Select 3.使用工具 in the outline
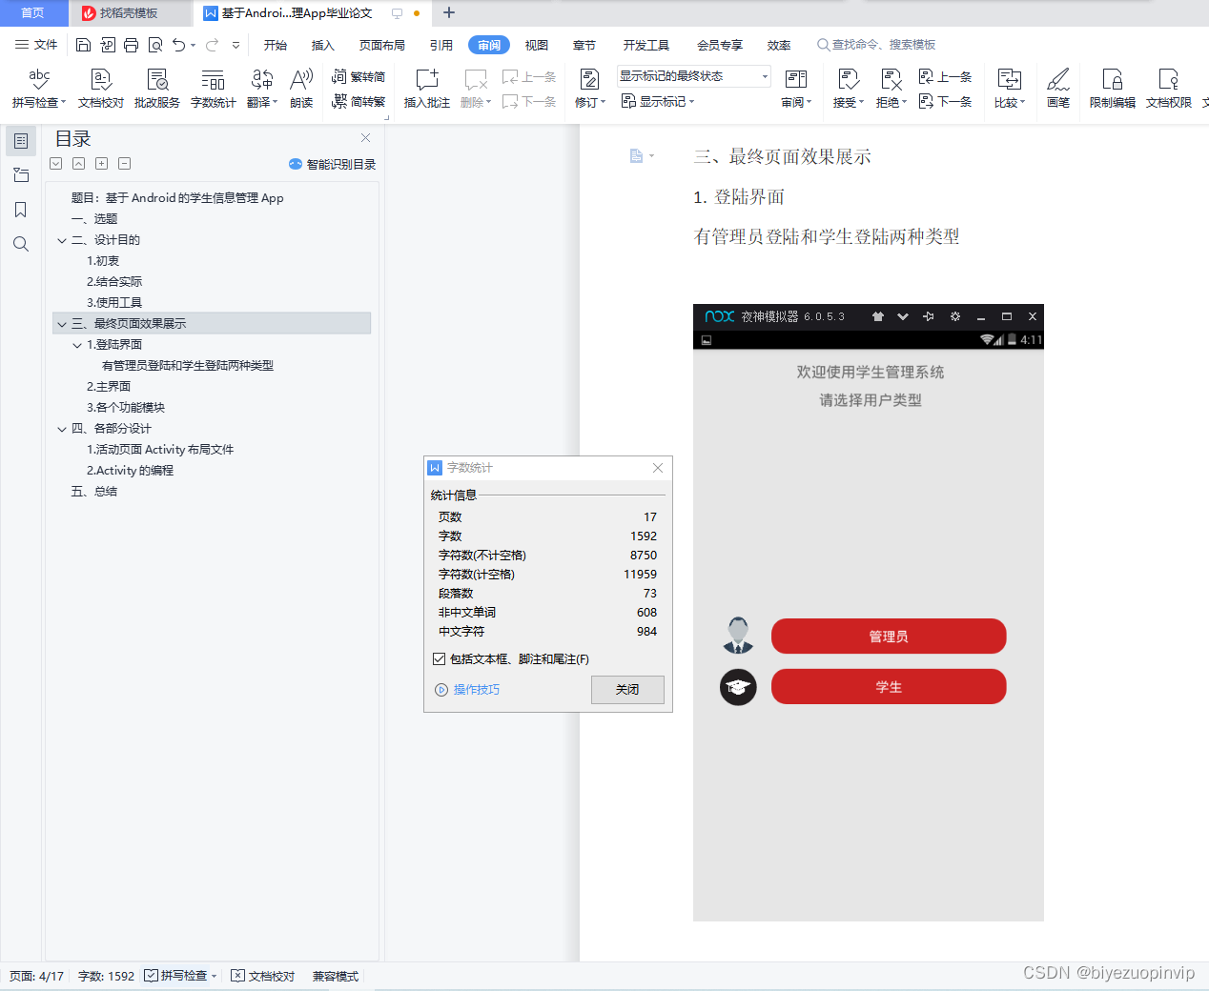The height and width of the screenshot is (991, 1209). pyautogui.click(x=114, y=303)
